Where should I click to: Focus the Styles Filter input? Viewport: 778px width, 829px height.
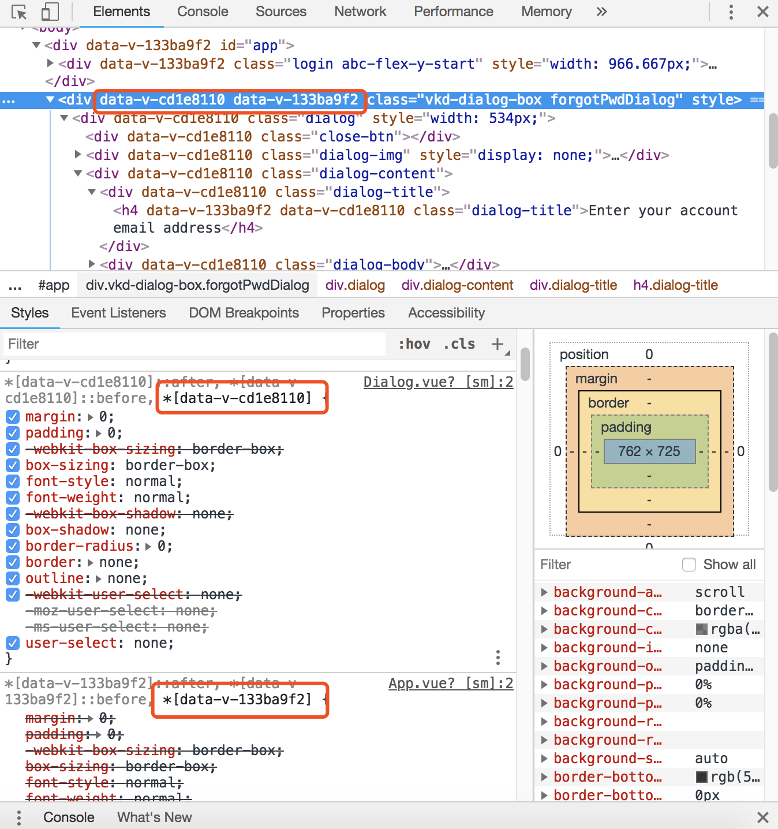coord(194,344)
